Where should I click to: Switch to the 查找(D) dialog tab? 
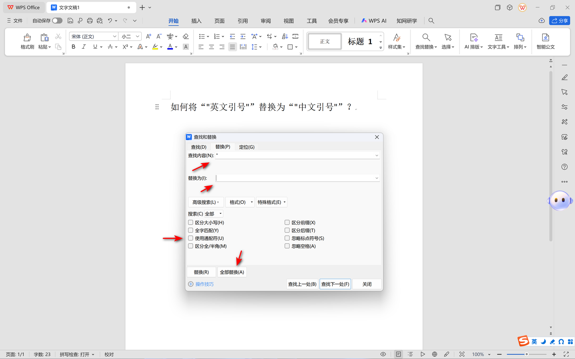[x=198, y=147]
